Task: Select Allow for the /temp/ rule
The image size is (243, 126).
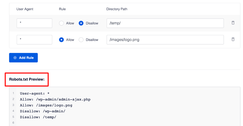Action: point(61,23)
